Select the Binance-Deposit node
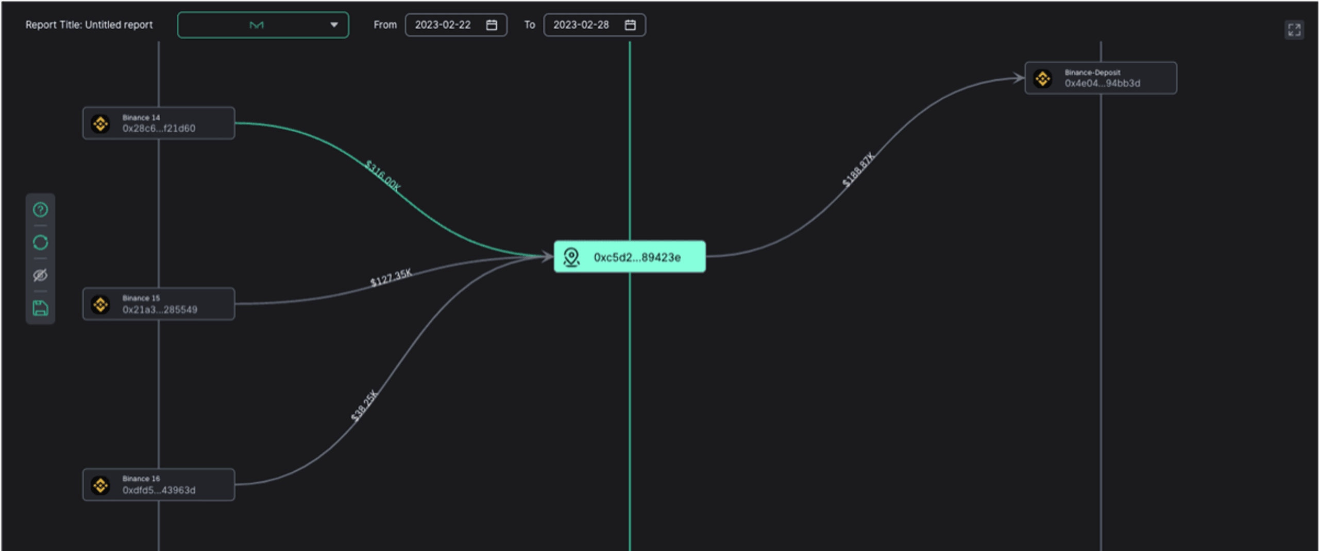Screen dimensions: 1319x551 click(x=1101, y=78)
